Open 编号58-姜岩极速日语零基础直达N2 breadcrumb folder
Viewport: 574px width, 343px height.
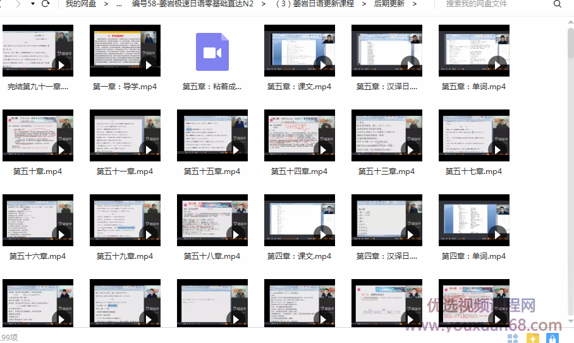(193, 4)
